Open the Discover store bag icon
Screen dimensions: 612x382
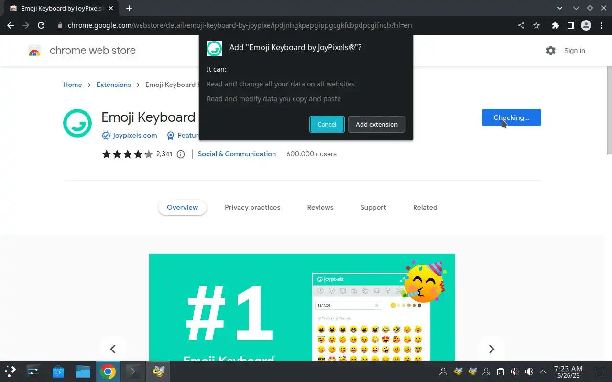pyautogui.click(x=58, y=371)
